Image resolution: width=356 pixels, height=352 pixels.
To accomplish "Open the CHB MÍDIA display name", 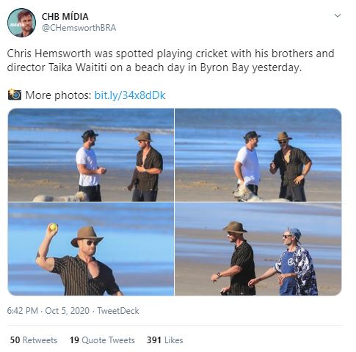I will tap(65, 17).
